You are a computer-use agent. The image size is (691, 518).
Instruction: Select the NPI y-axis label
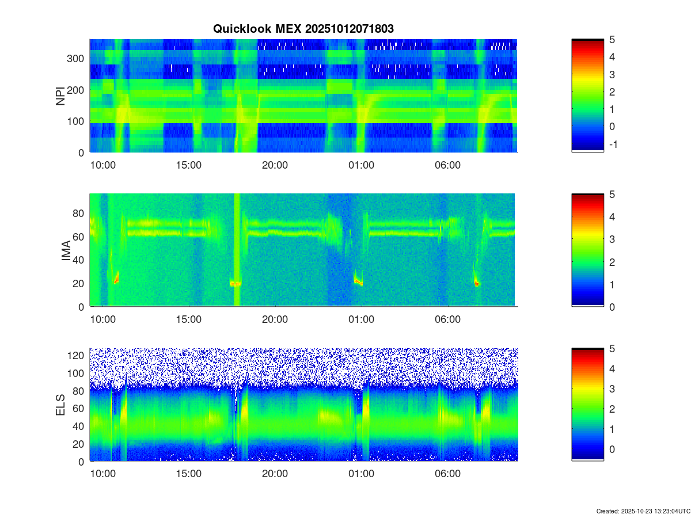click(x=60, y=96)
